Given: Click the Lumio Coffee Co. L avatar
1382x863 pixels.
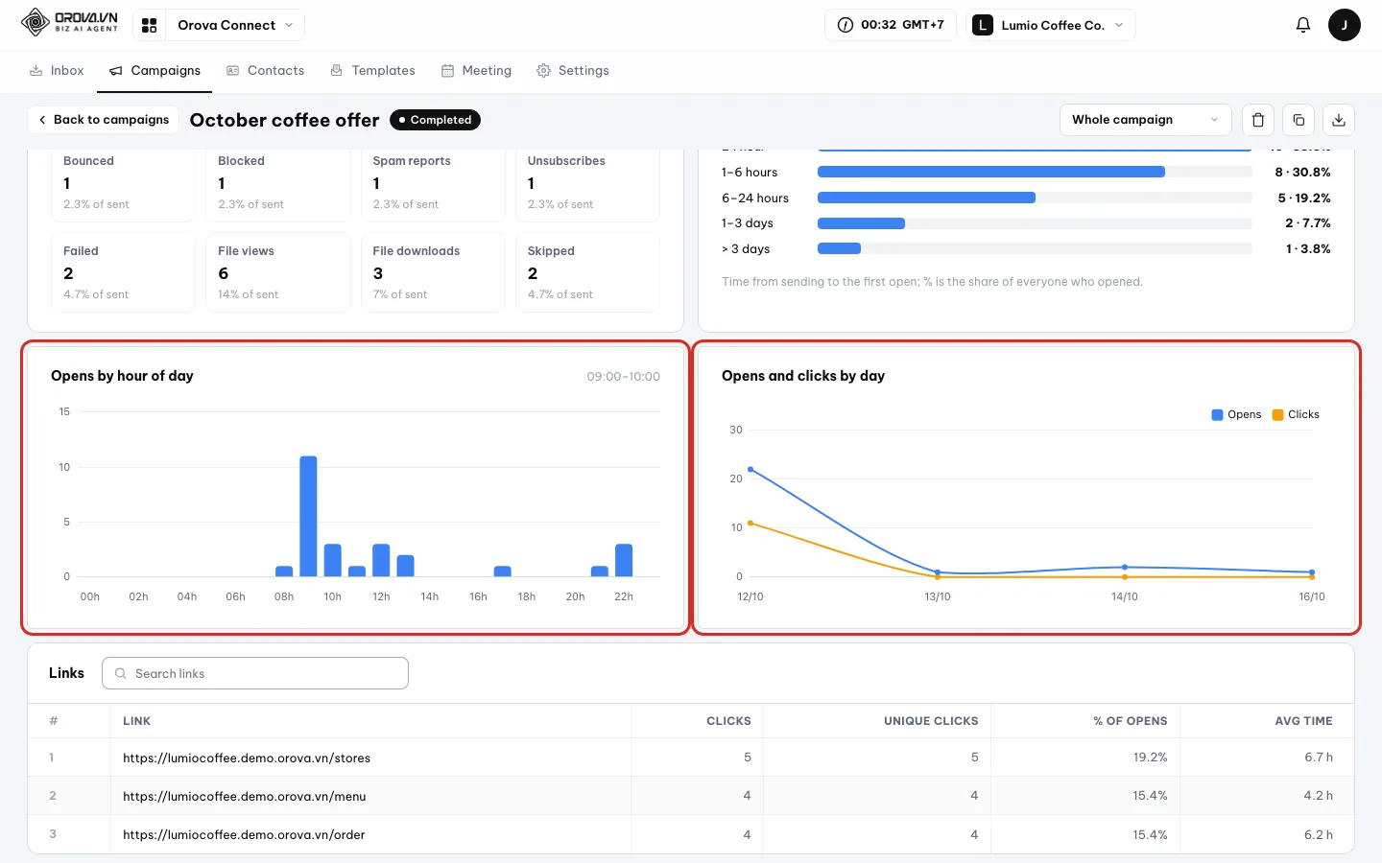Looking at the screenshot, I should [x=983, y=25].
